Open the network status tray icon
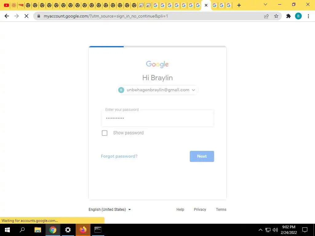Screen dimensions: 315x236 [x=268, y=230]
